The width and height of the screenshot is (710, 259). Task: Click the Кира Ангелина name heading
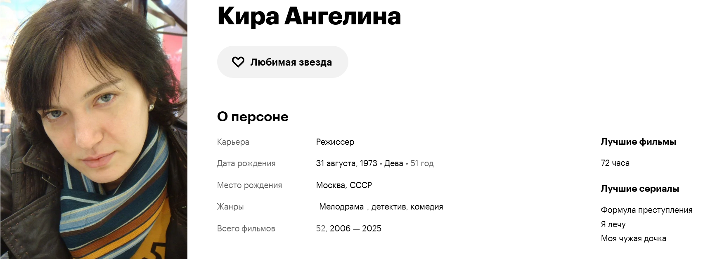(x=309, y=16)
